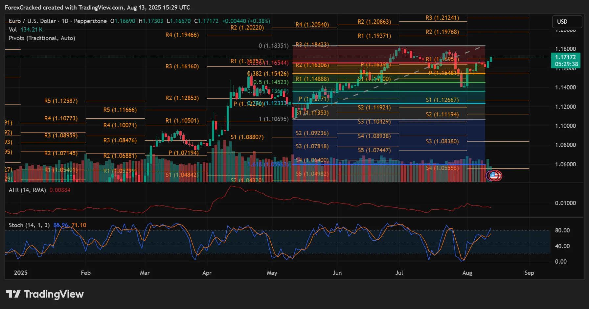Click Aug on the time axis
Image resolution: width=589 pixels, height=309 pixels.
tap(467, 273)
